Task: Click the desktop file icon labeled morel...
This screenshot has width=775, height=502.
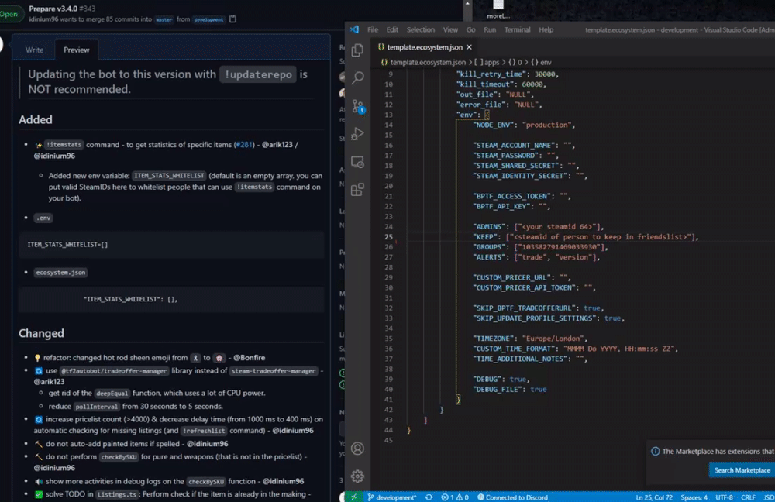Action: tap(498, 9)
